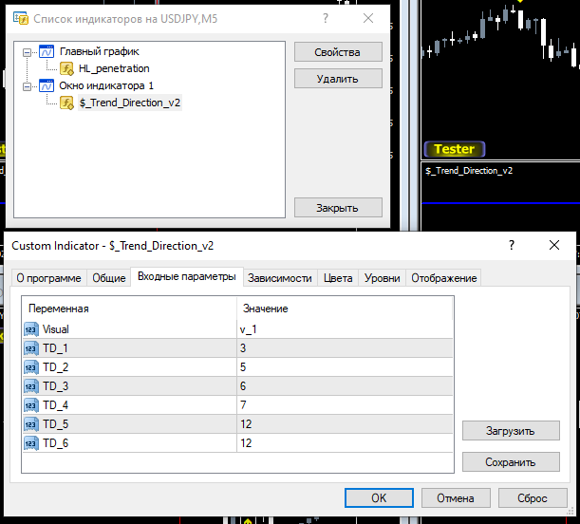
Task: Click the TD_4 parameter row icon
Action: click(x=31, y=405)
